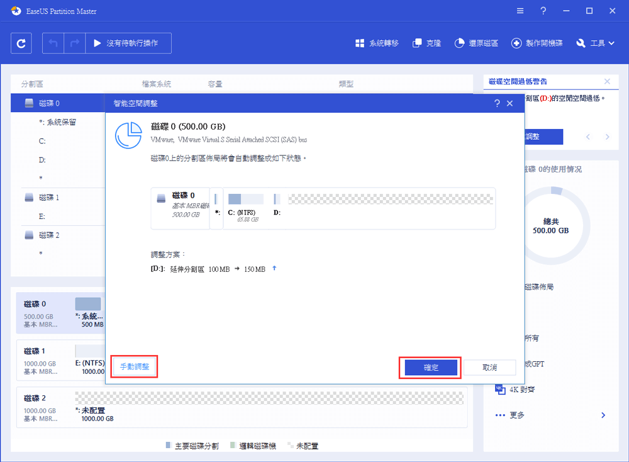This screenshot has width=629, height=462.
Task: Close the 智能空間調整 dialog
Action: pos(510,103)
